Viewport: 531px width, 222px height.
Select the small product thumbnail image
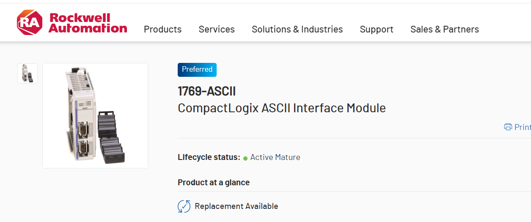pyautogui.click(x=28, y=73)
